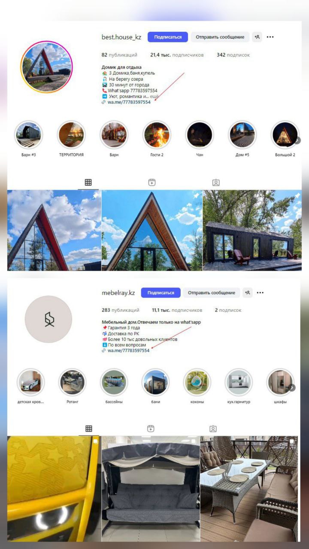The image size is (309, 549).
Task: Open three-dots options menu for mebelray.kz
Action: tap(260, 293)
